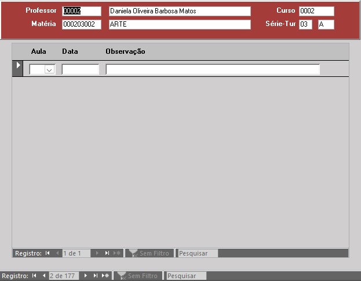Click the main bottom 'Registro:' label
This screenshot has height=281, width=361.
15,275
